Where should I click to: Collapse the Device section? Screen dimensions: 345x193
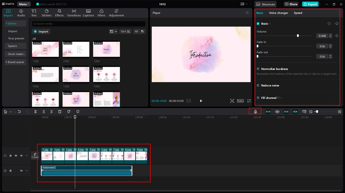coord(15,23)
